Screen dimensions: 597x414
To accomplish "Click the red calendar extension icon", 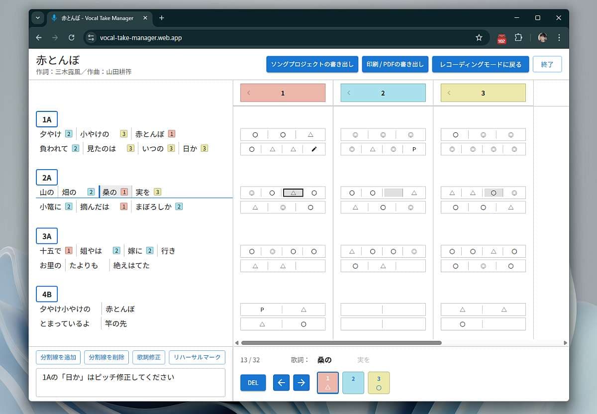I will coord(501,38).
